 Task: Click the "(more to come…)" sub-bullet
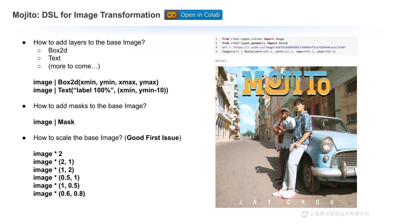74,66
